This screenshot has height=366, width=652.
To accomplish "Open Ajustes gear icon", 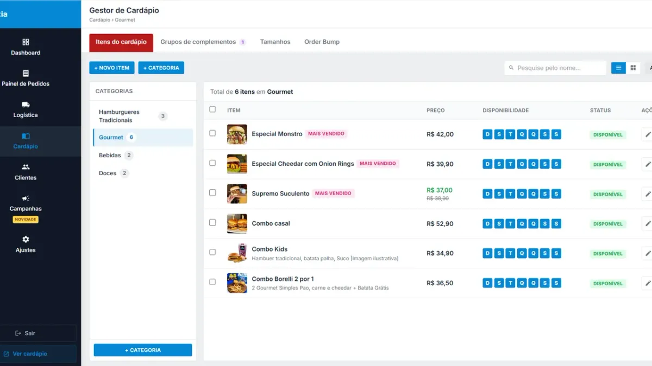I will (x=26, y=239).
